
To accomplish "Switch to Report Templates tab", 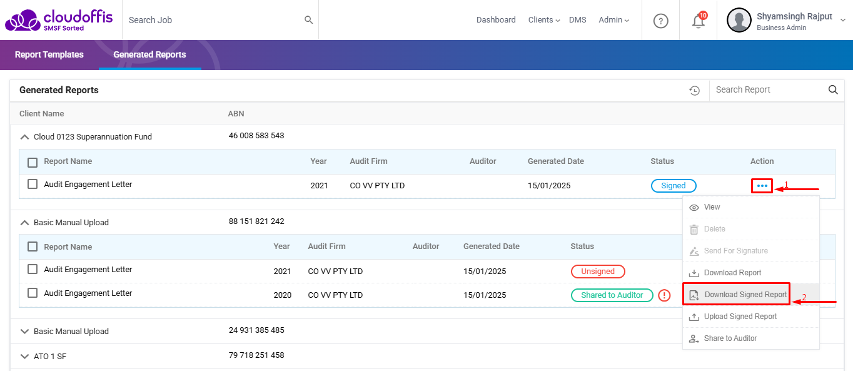I will [49, 54].
